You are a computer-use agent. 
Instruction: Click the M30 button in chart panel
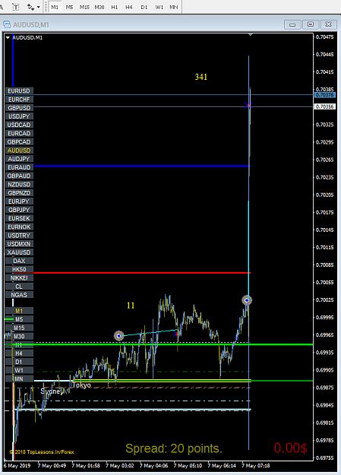[x=19, y=336]
